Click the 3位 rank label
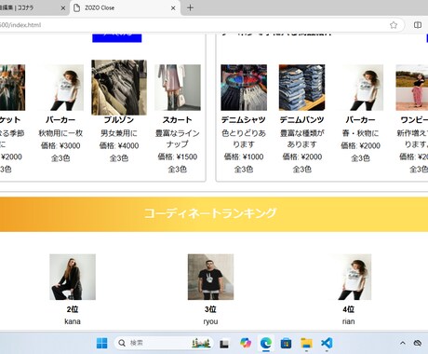The height and width of the screenshot is (354, 428). point(210,309)
